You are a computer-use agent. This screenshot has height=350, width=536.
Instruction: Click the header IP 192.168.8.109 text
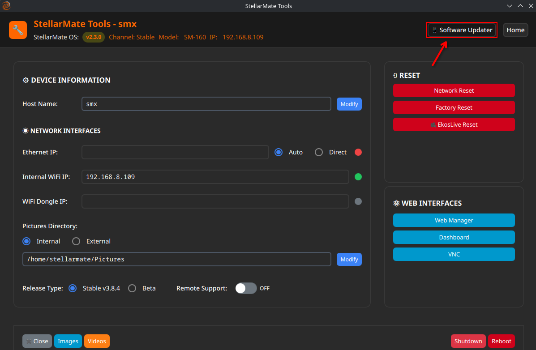[243, 37]
